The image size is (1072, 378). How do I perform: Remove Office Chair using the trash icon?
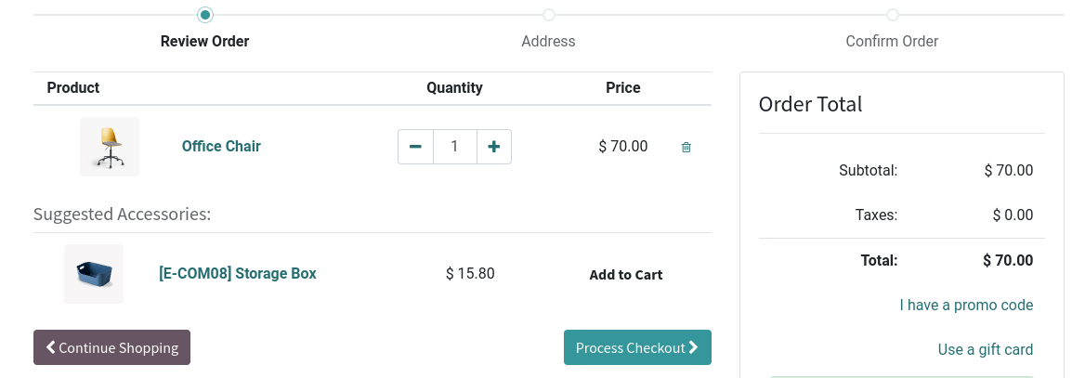686,147
